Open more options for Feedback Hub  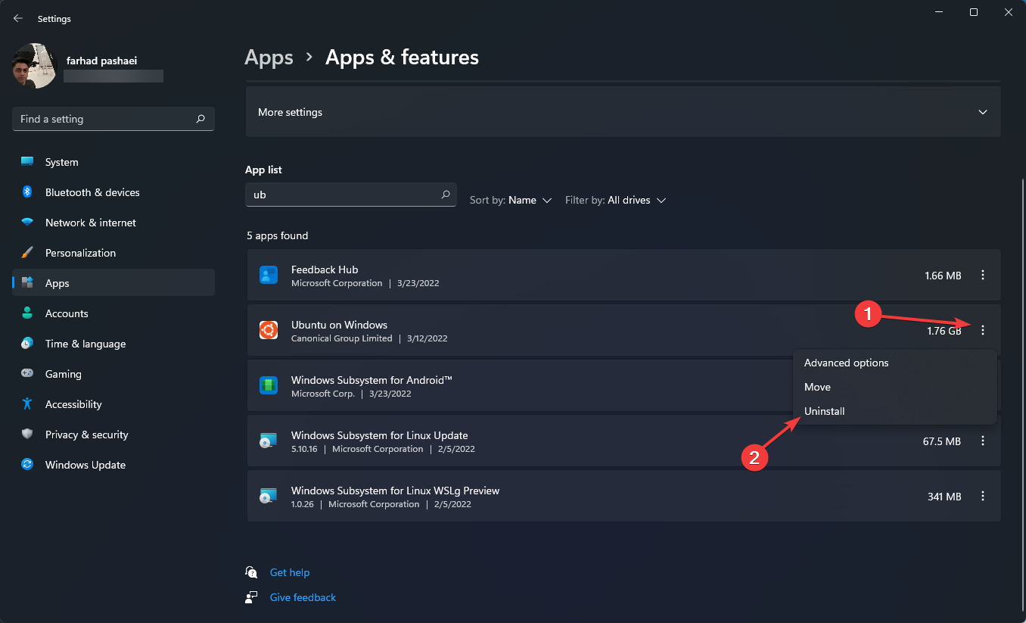pyautogui.click(x=982, y=275)
